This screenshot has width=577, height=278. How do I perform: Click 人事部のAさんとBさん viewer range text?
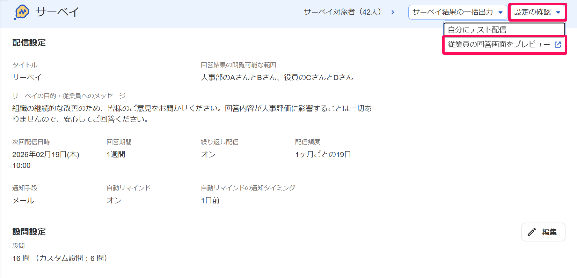[277, 77]
